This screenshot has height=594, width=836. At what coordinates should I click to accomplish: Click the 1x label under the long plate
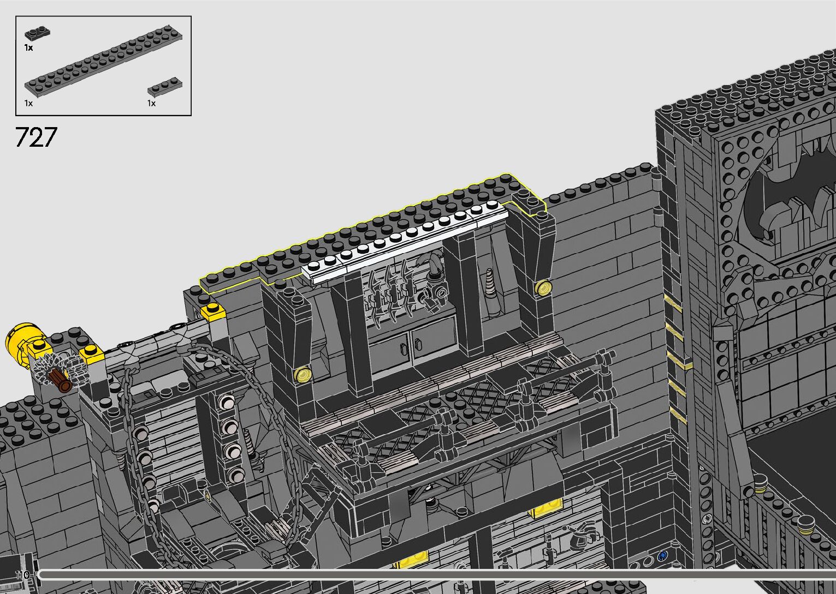point(28,103)
